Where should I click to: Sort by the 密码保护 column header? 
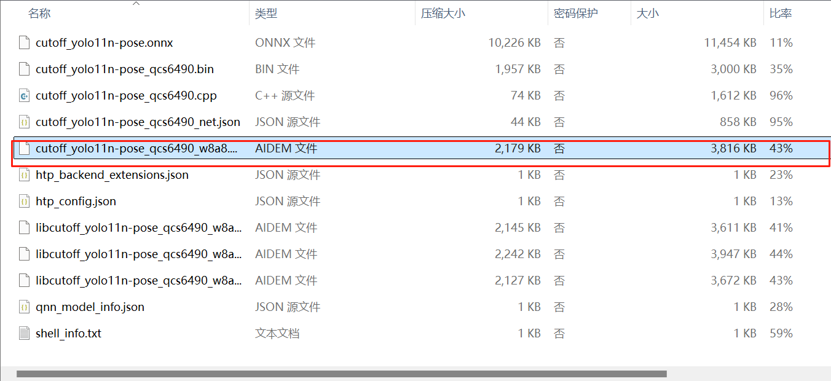tap(575, 14)
